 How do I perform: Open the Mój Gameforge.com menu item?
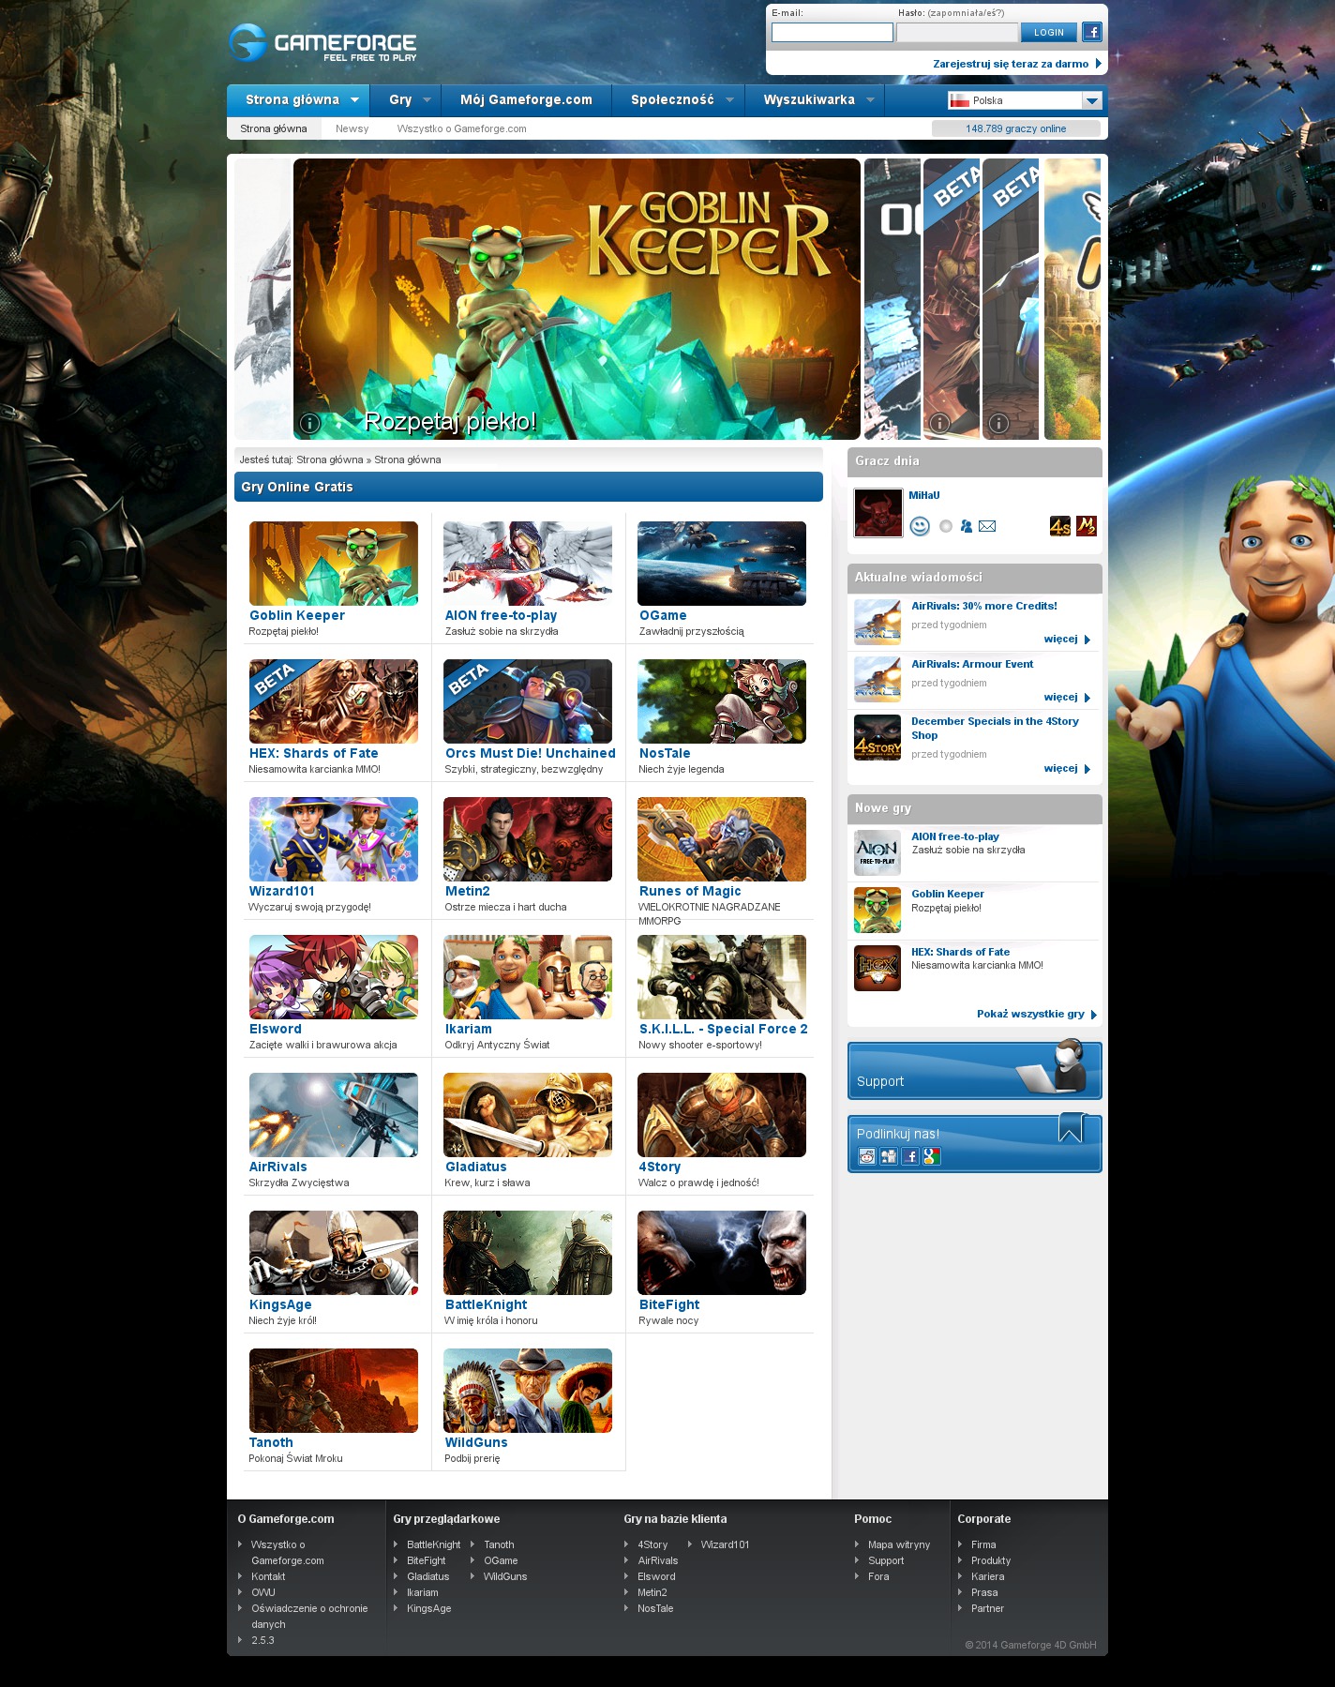tap(526, 100)
